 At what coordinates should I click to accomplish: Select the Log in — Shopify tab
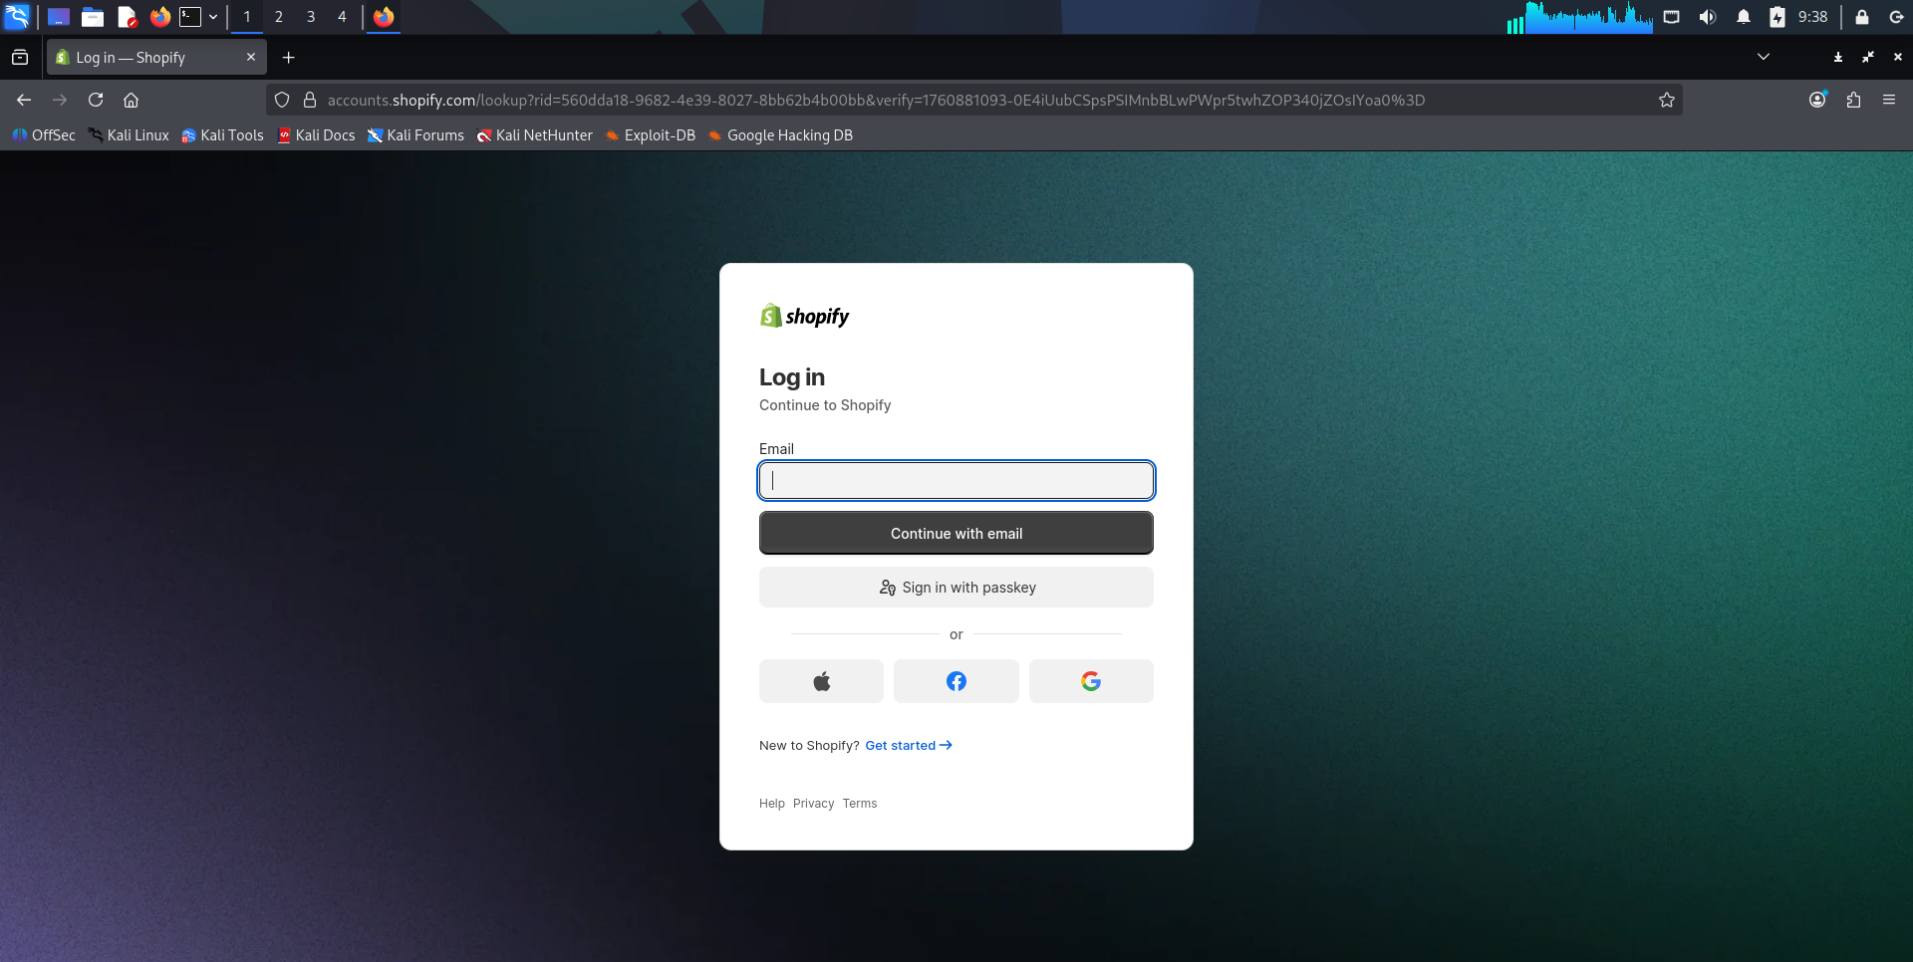click(x=155, y=58)
